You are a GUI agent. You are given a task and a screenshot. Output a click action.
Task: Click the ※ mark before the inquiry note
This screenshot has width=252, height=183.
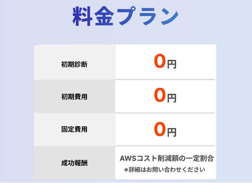(x=126, y=170)
